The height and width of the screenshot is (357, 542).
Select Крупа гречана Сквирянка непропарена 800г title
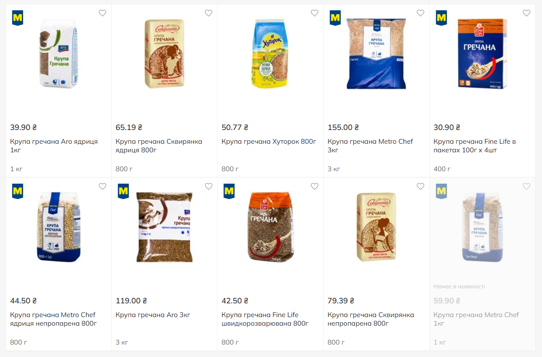(371, 319)
